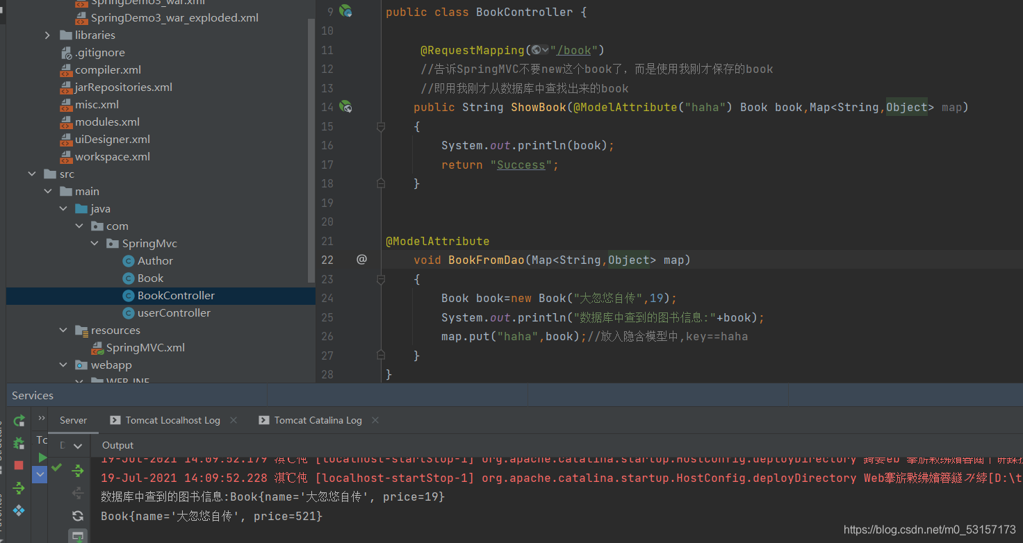
Task: Open misc.xml file
Action: [x=97, y=105]
